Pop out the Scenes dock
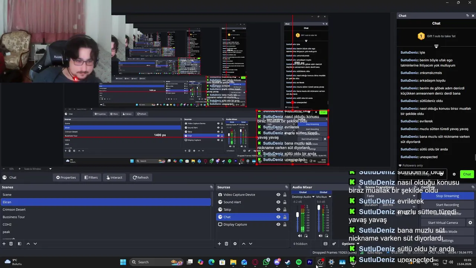Screen dimensions: 476x268 (x=211, y=187)
